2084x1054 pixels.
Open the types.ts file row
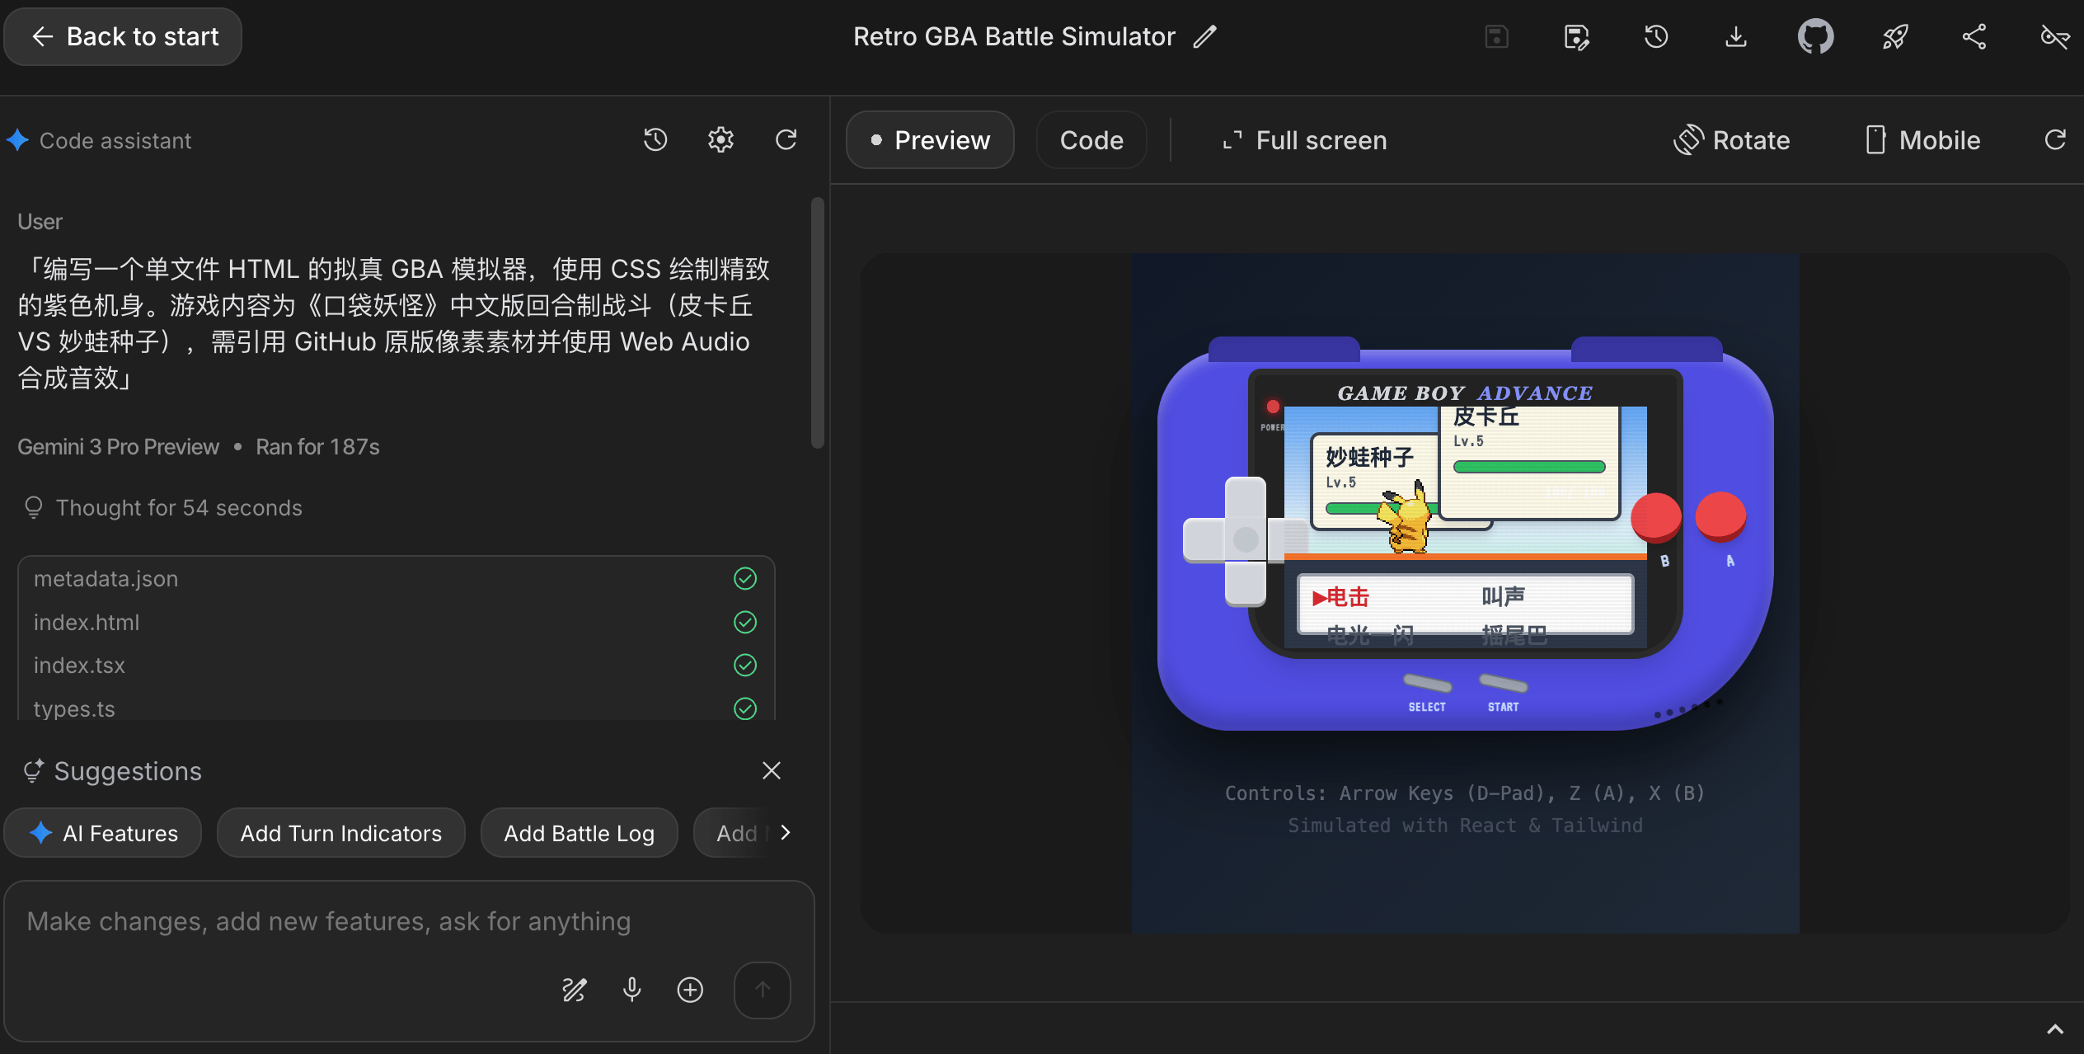click(x=396, y=708)
